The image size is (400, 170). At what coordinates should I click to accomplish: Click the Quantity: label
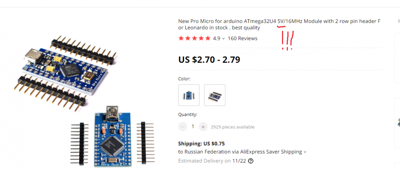pyautogui.click(x=188, y=114)
